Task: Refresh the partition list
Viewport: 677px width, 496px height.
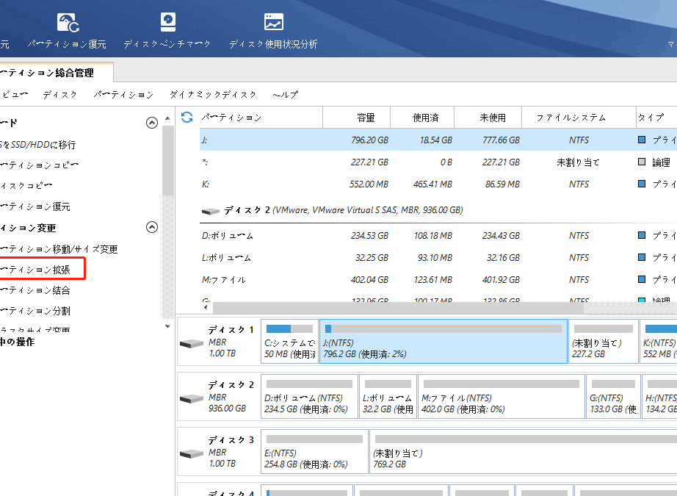Action: point(187,117)
